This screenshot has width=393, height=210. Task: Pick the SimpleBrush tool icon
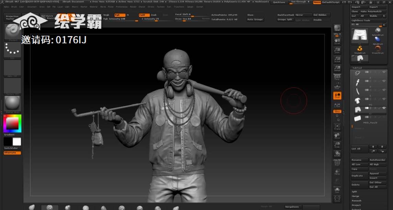coord(360,49)
